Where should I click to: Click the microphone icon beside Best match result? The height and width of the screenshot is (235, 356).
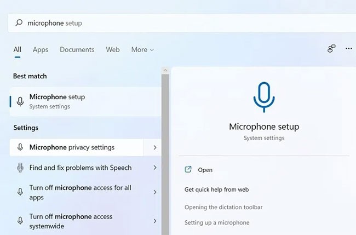point(20,101)
